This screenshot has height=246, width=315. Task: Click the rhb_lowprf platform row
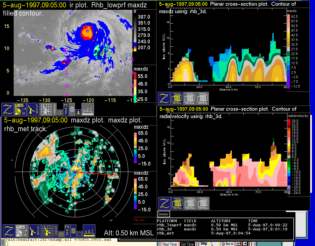pyautogui.click(x=222, y=225)
